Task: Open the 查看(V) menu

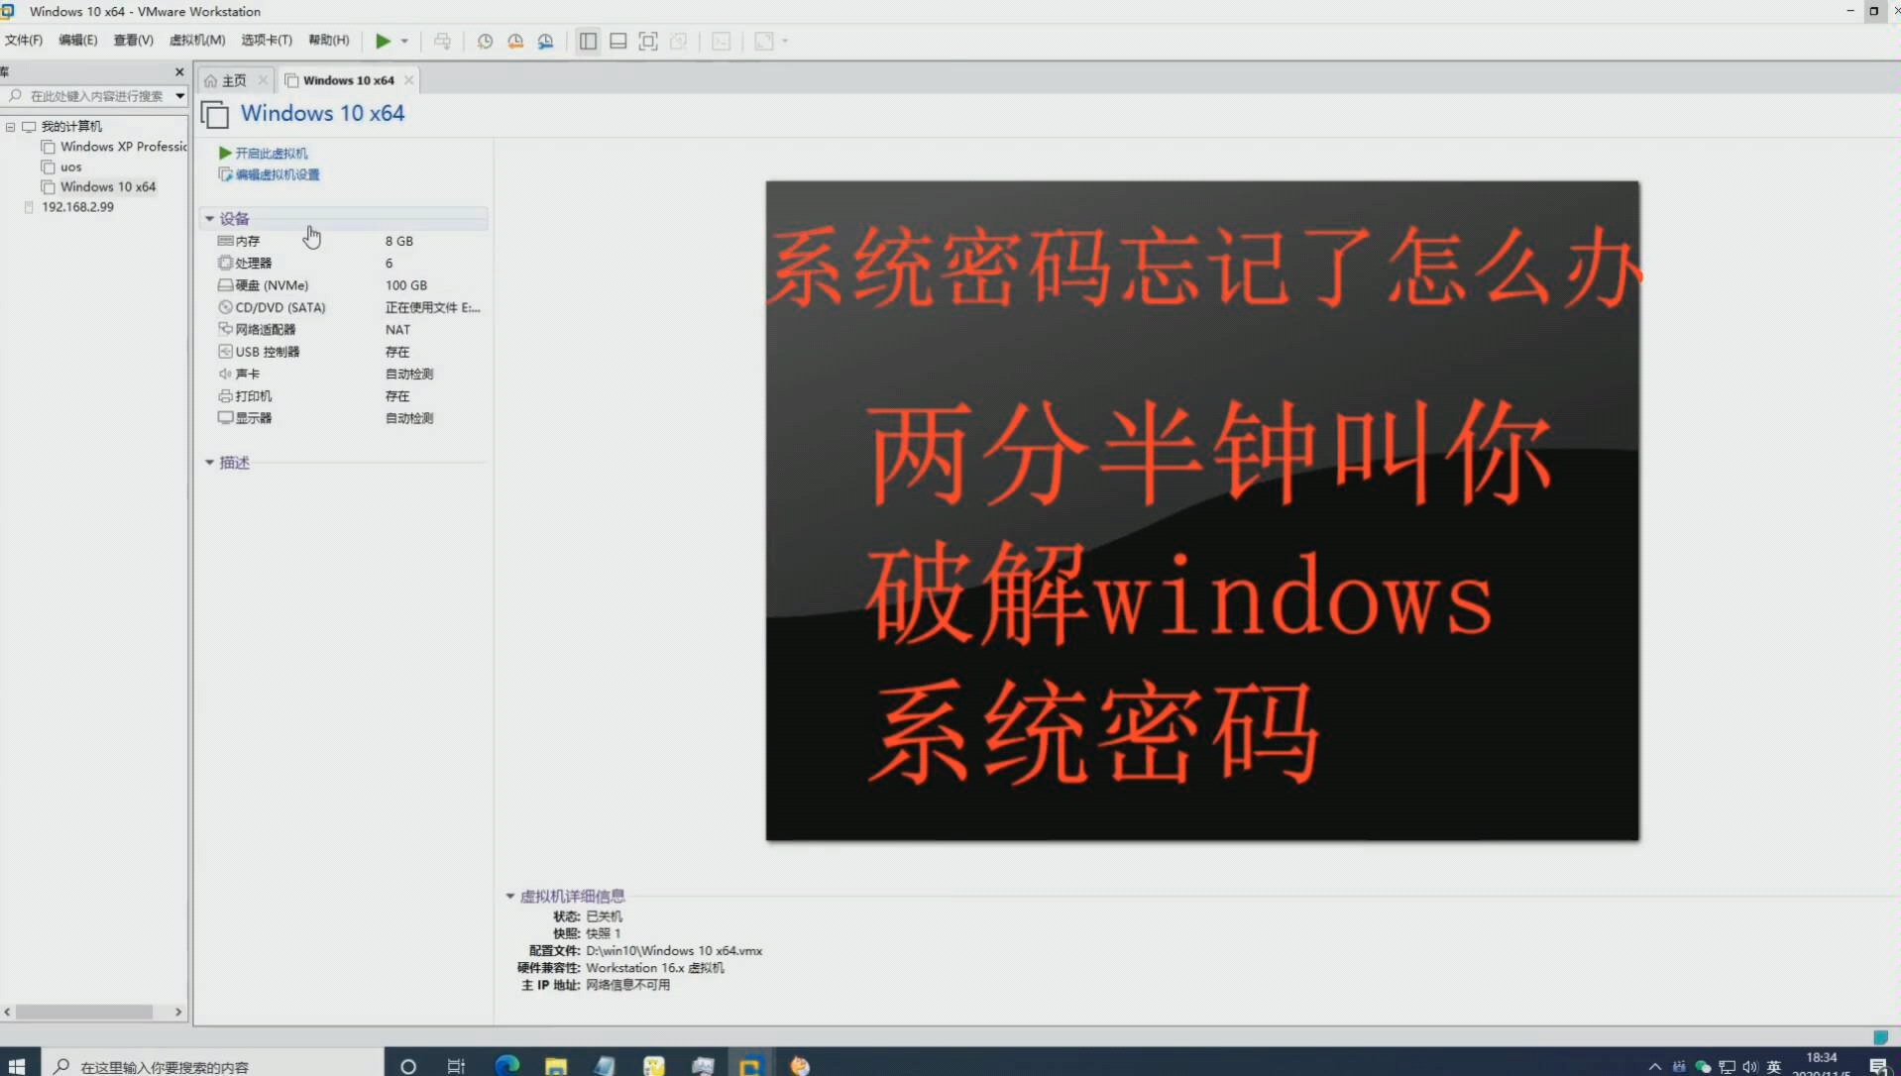Action: pyautogui.click(x=133, y=40)
